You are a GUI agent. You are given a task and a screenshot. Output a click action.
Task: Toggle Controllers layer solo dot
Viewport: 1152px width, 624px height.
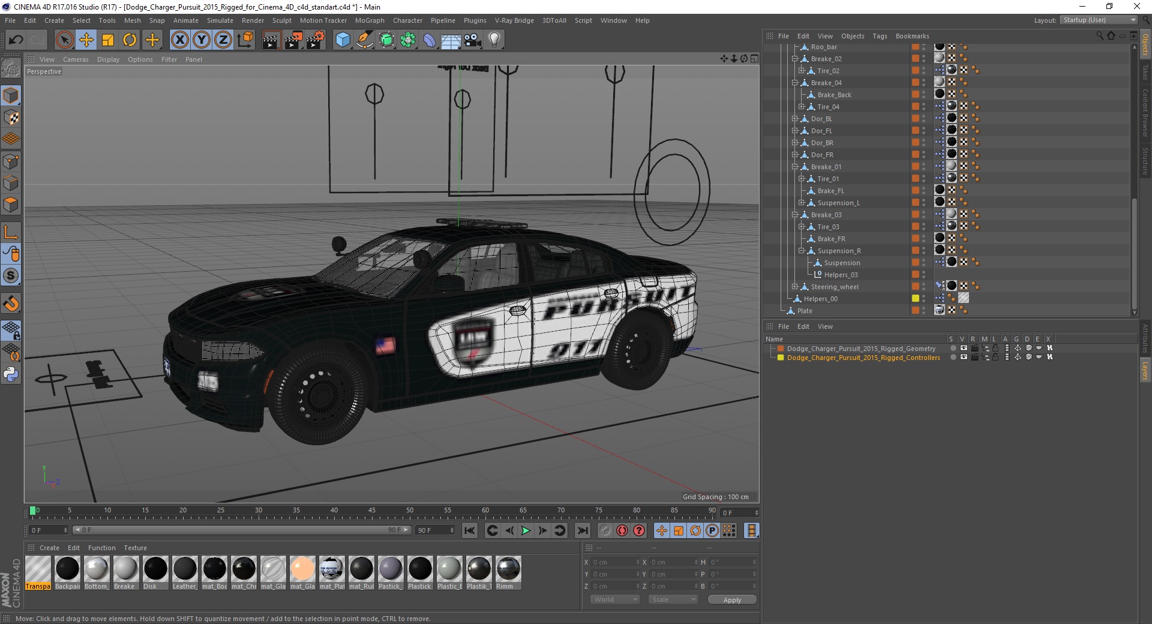(953, 358)
